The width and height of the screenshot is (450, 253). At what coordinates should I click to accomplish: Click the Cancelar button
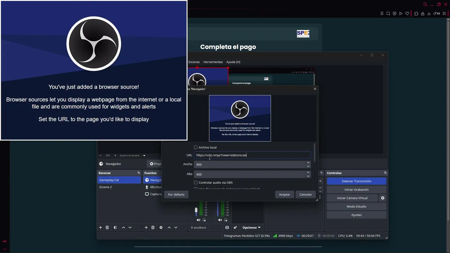pos(306,194)
